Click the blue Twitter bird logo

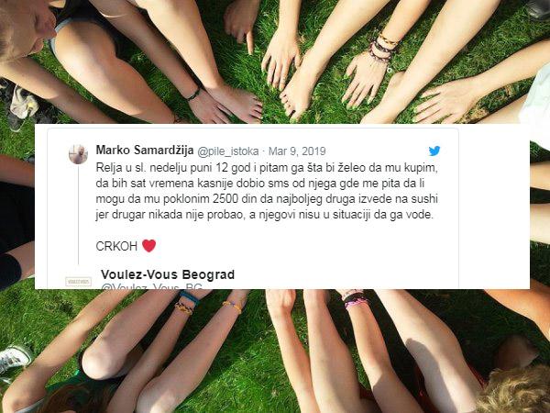[434, 151]
